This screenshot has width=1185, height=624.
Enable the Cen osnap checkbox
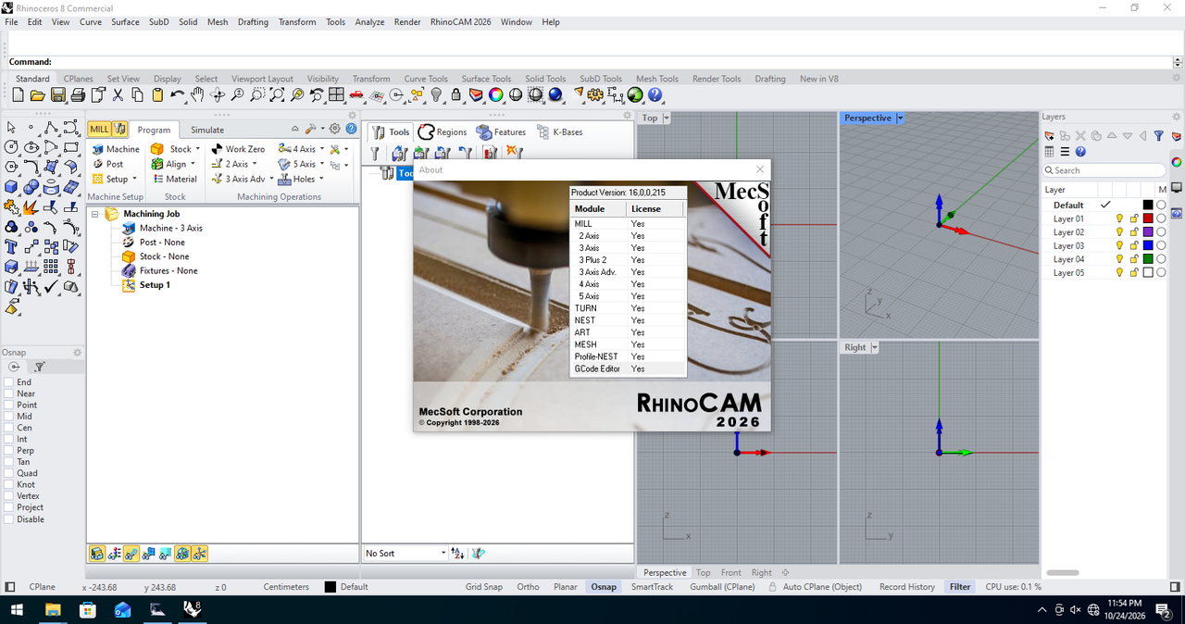coord(9,428)
